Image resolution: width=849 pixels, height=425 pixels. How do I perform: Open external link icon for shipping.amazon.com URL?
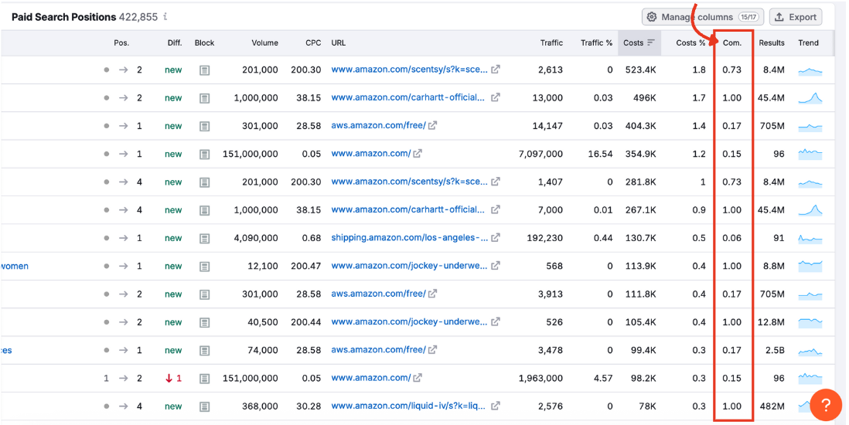coord(496,238)
